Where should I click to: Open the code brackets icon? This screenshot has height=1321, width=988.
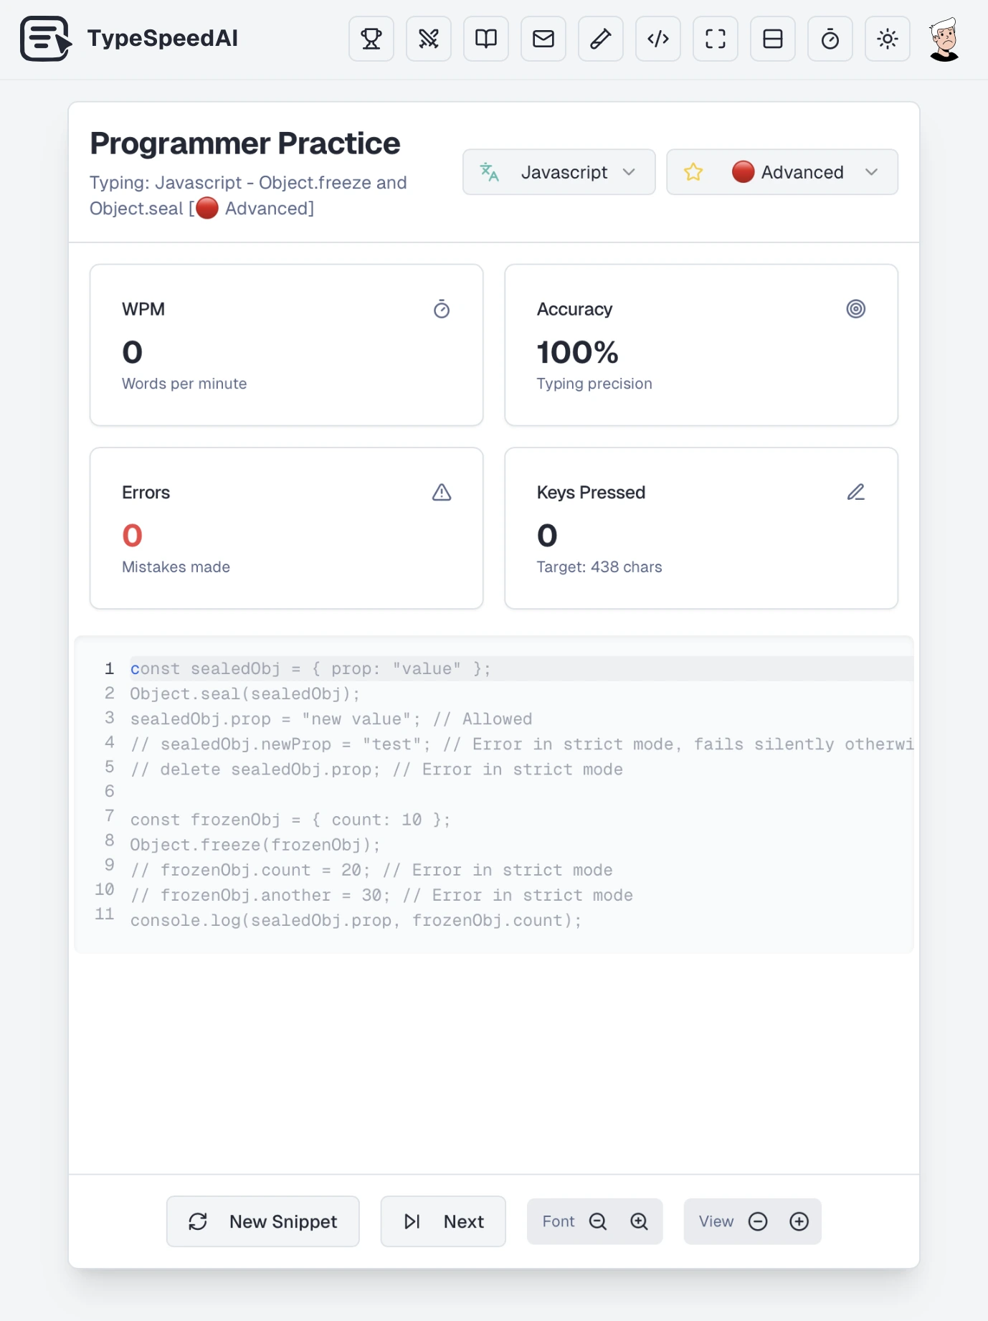point(657,39)
